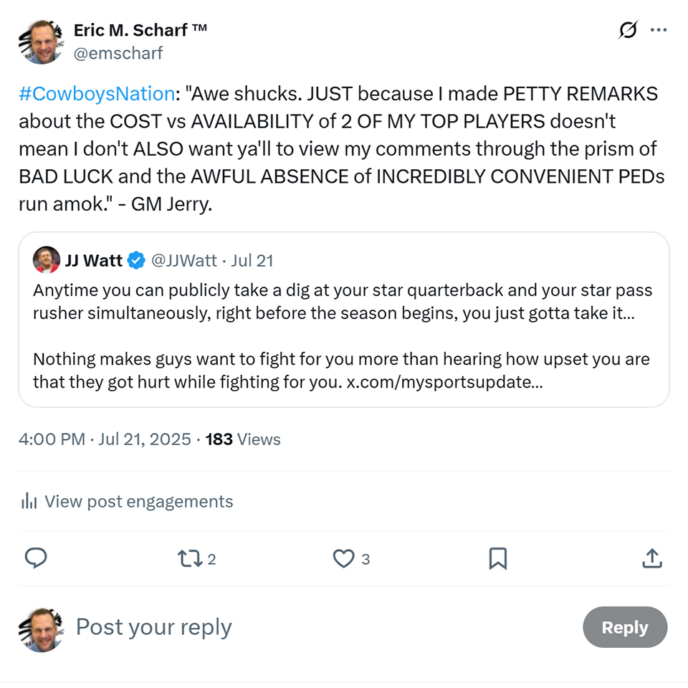Click the reply speech bubble icon

coord(36,558)
